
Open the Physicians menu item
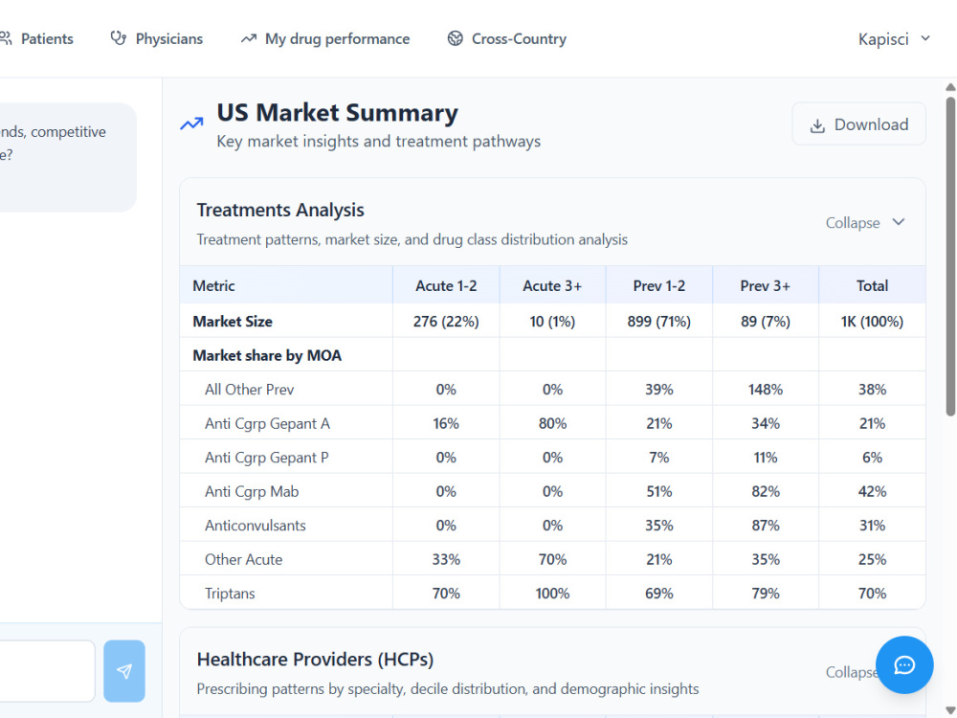point(157,38)
